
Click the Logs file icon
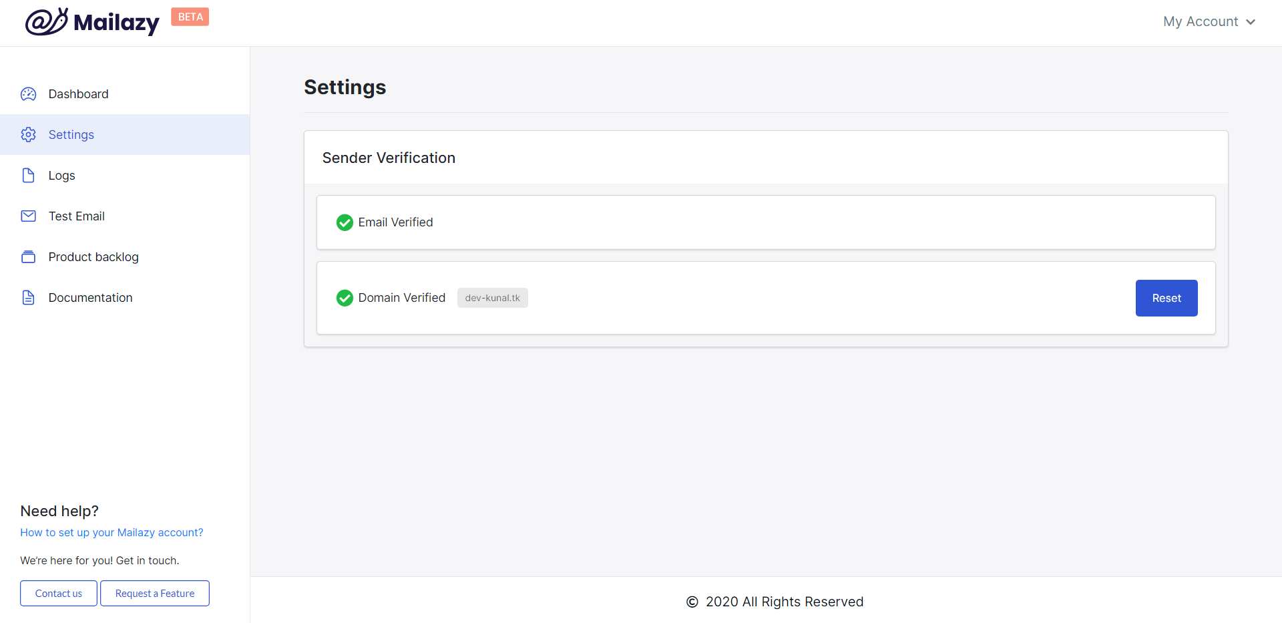(x=28, y=176)
